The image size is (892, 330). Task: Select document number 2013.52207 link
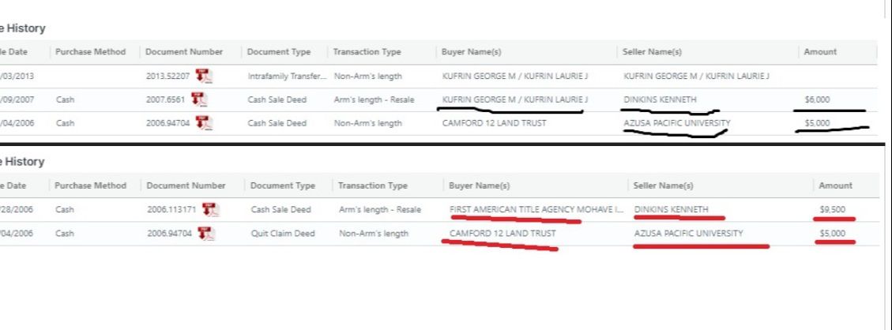[x=167, y=76]
